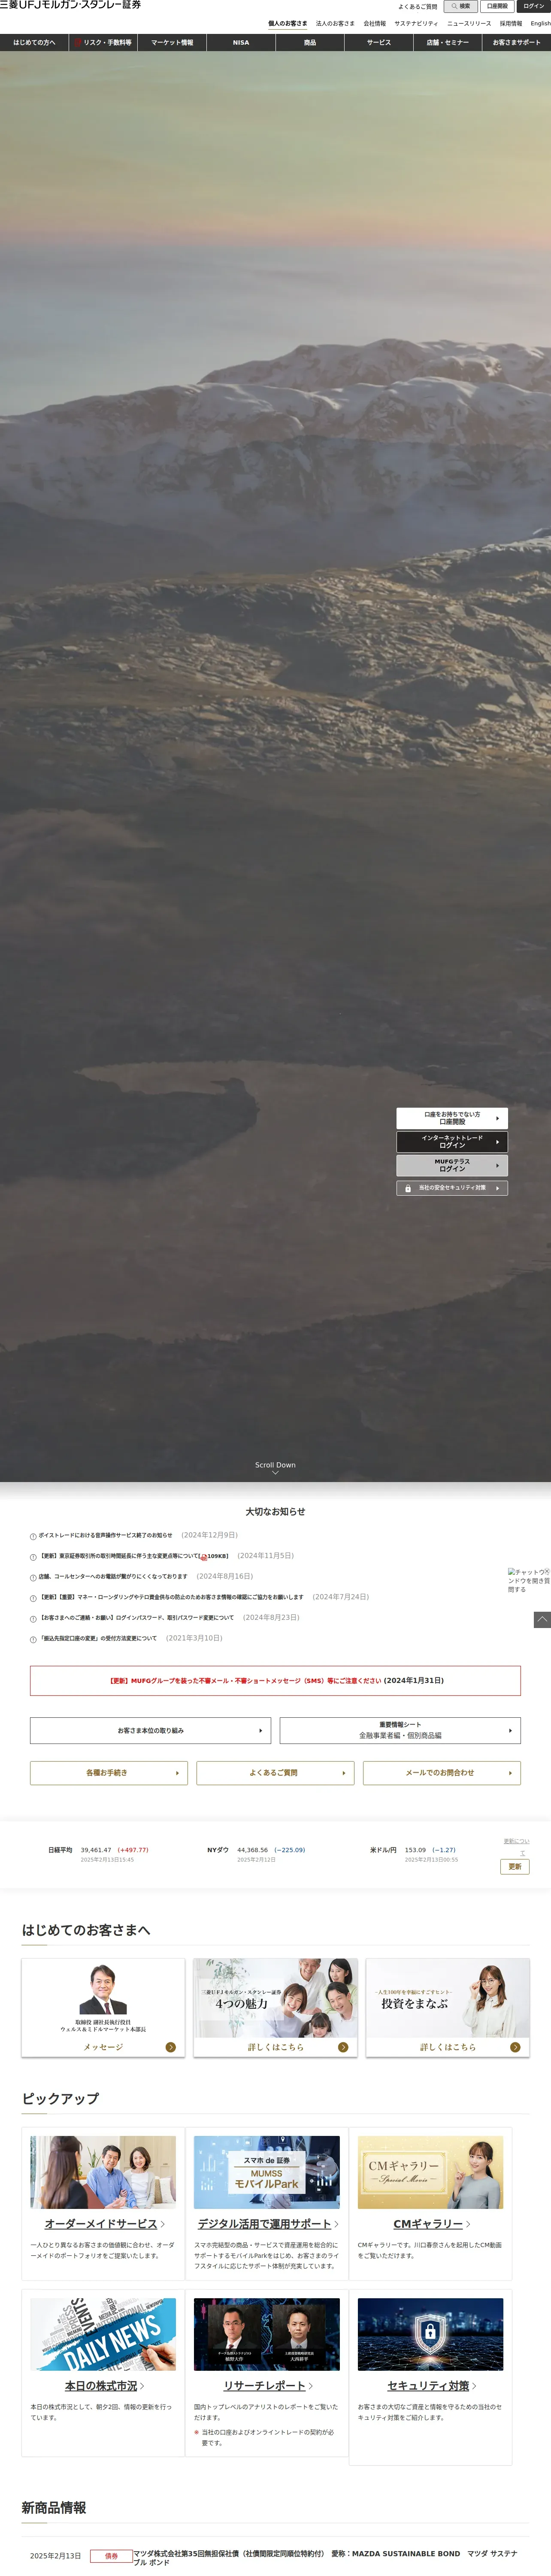Open the リスク・手数料等 menu

point(103,43)
